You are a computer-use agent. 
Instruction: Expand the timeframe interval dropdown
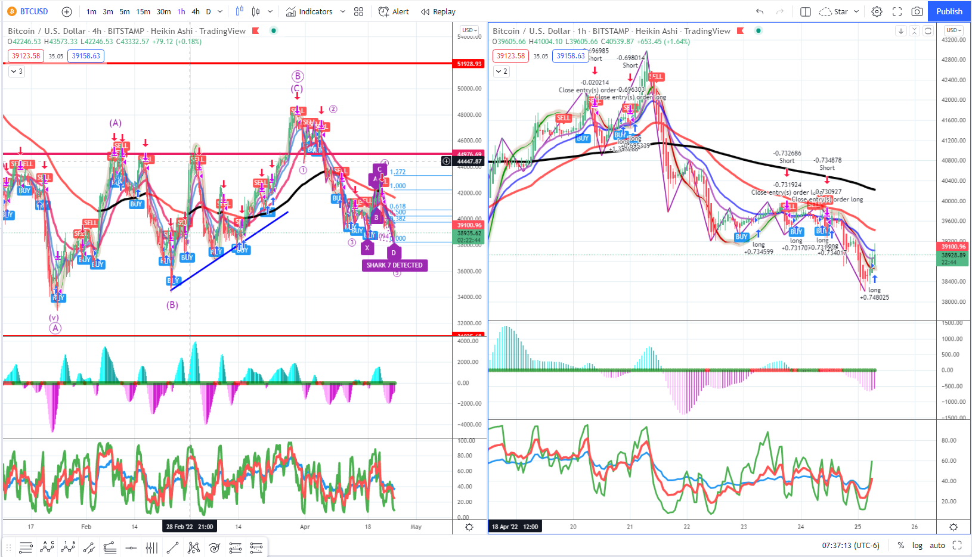(220, 11)
